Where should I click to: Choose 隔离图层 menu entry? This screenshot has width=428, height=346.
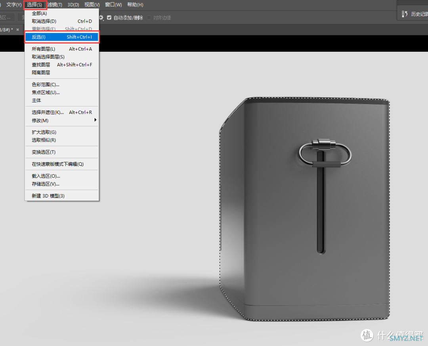62,72
